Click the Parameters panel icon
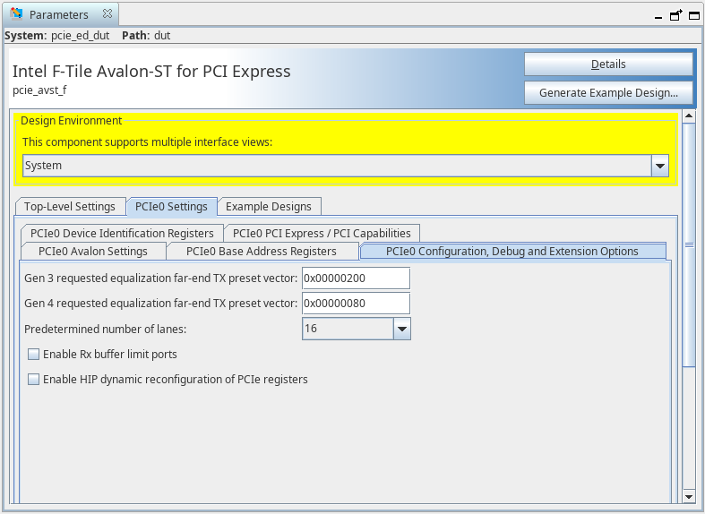Screen dimensions: 705x514 (x=17, y=14)
